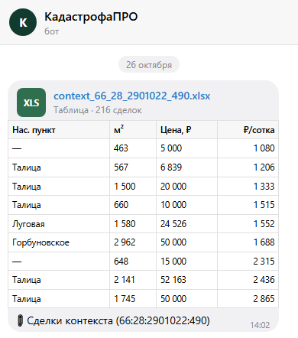Click the Талица cell in the 1 745 row
This screenshot has width=298, height=338.
(59, 299)
